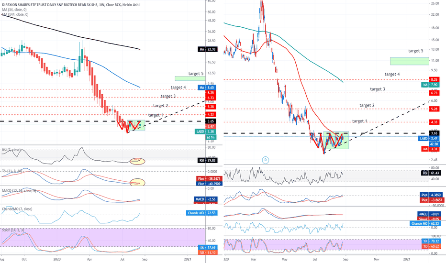
Task: Select the target 2 text in right chart
Action: pyautogui.click(x=367, y=106)
